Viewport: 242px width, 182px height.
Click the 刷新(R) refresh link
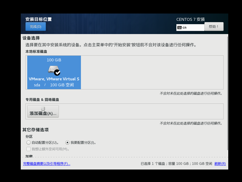click(x=220, y=164)
